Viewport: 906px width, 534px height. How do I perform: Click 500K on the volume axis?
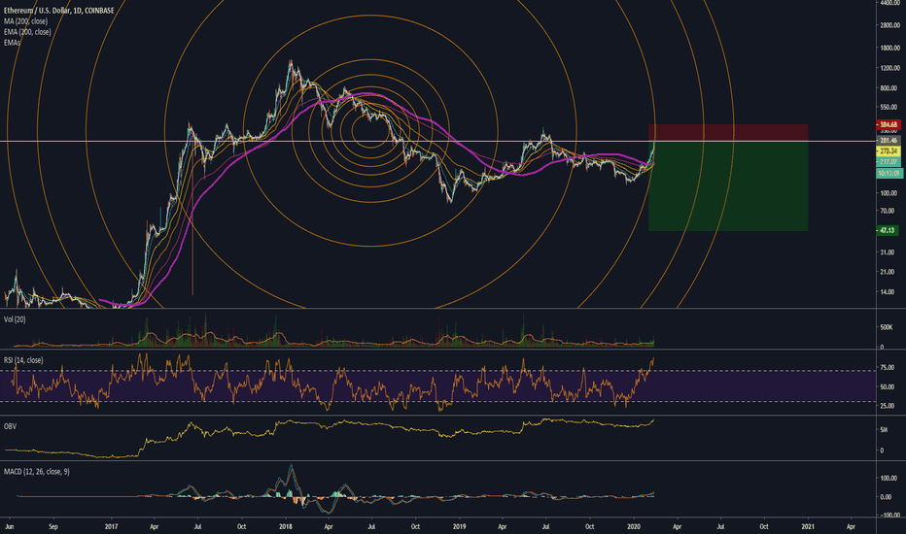click(x=887, y=327)
